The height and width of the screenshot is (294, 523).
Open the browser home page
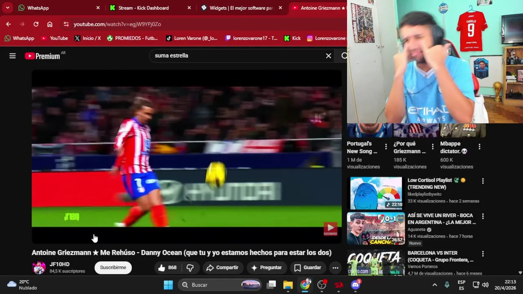[x=50, y=24]
